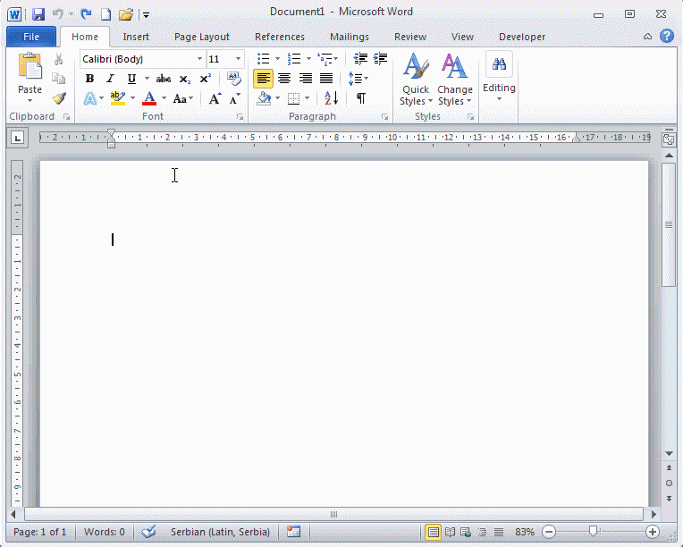Open the References ribbon tab
Viewport: 683px width, 547px height.
pyautogui.click(x=279, y=37)
